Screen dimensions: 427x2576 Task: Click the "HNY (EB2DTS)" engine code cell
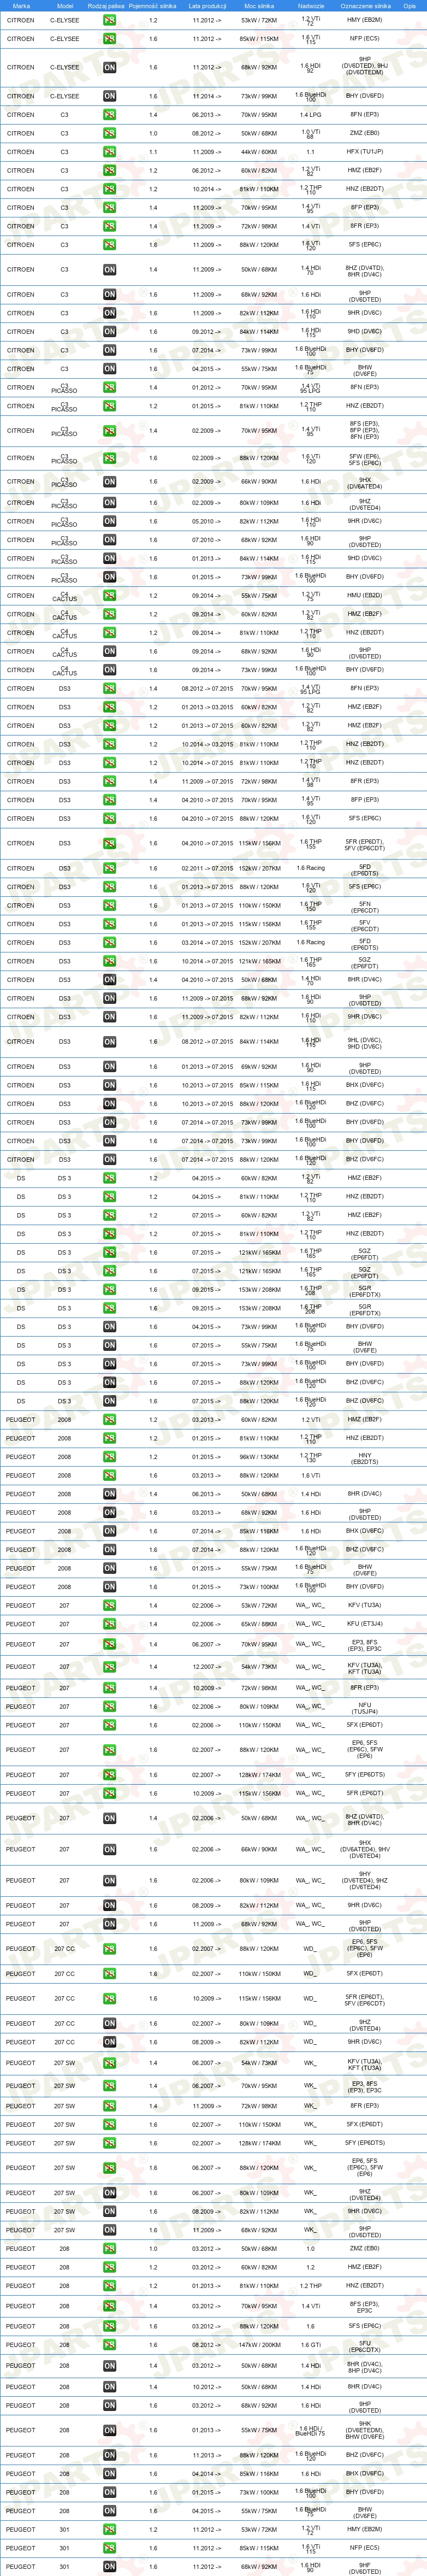point(365,1458)
